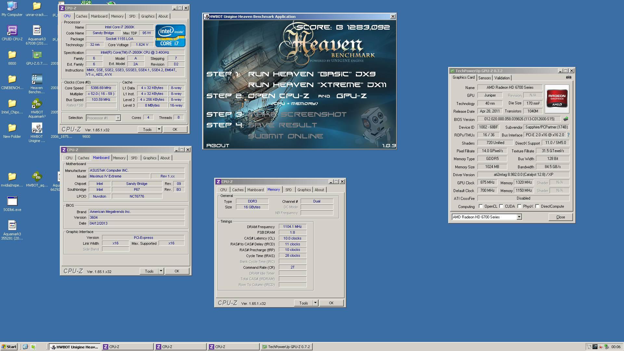The width and height of the screenshot is (624, 351).
Task: Click OK in the CPU tab window
Action: [175, 129]
